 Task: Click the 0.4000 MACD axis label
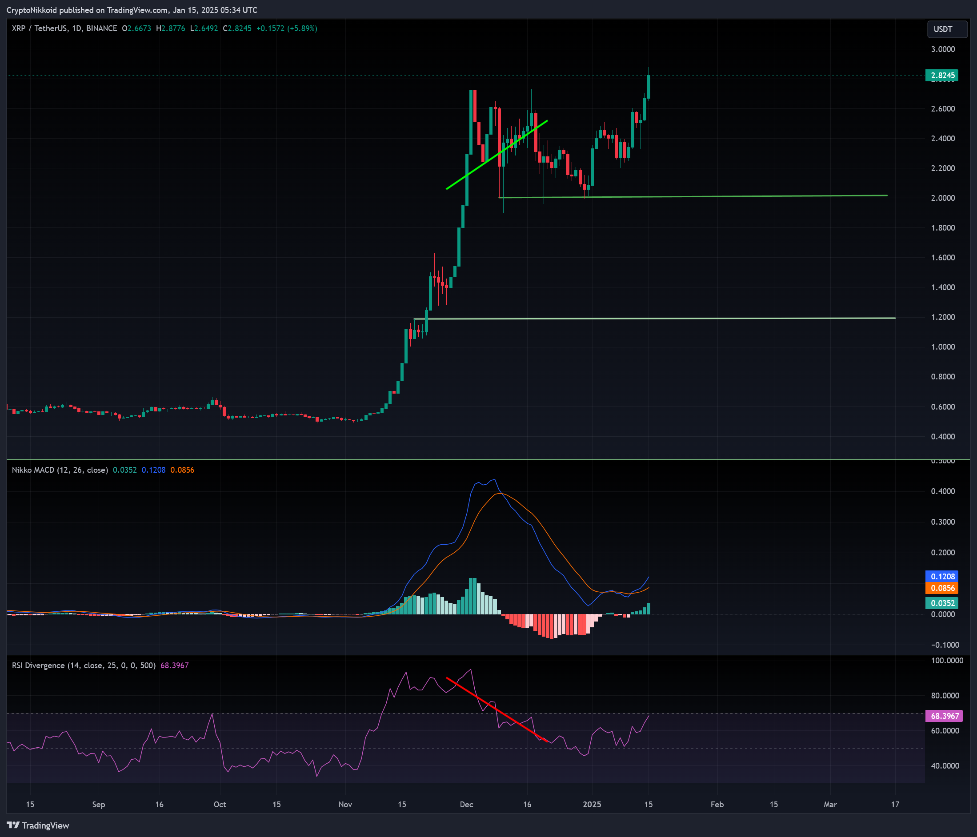943,491
